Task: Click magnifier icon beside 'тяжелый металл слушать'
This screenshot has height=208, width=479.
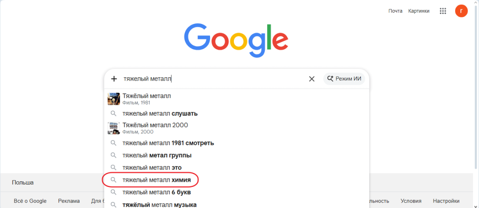Action: coord(113,113)
